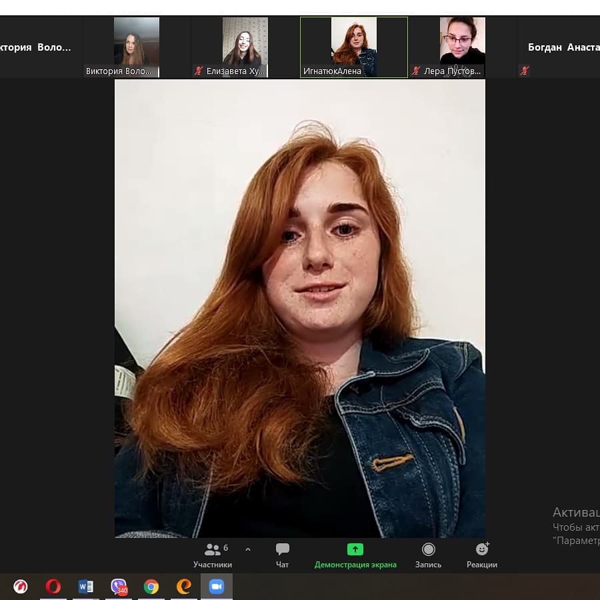Click muted mic icon on Лера's tile
This screenshot has height=600, width=600.
tap(416, 71)
